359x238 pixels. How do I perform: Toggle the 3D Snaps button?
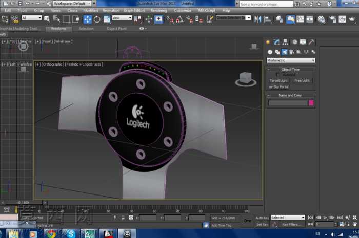pyautogui.click(x=170, y=19)
